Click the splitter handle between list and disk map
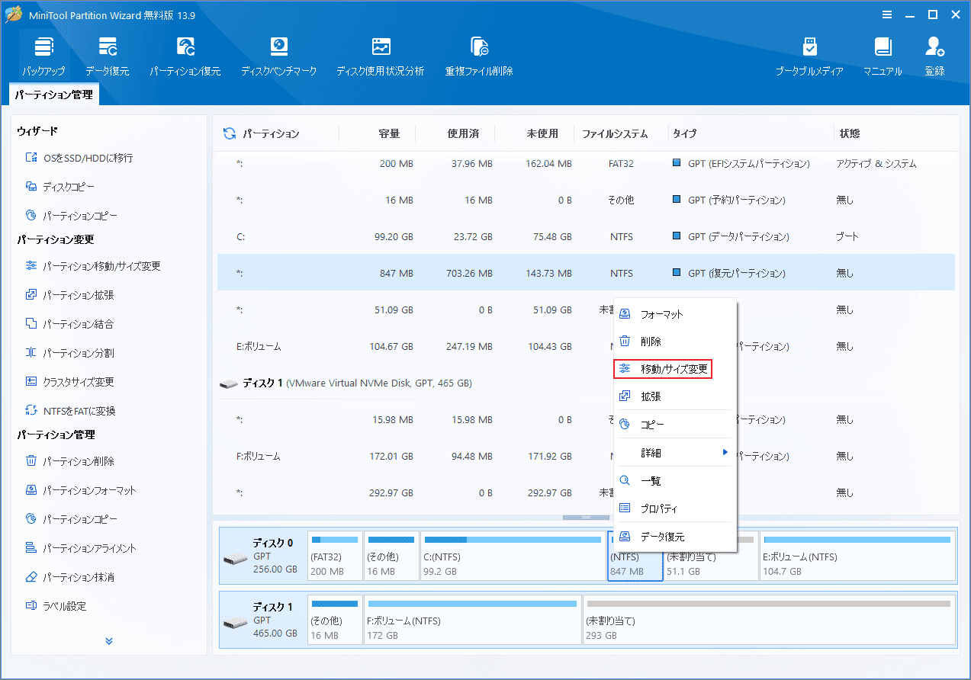Viewport: 971px width, 680px height. point(586,518)
